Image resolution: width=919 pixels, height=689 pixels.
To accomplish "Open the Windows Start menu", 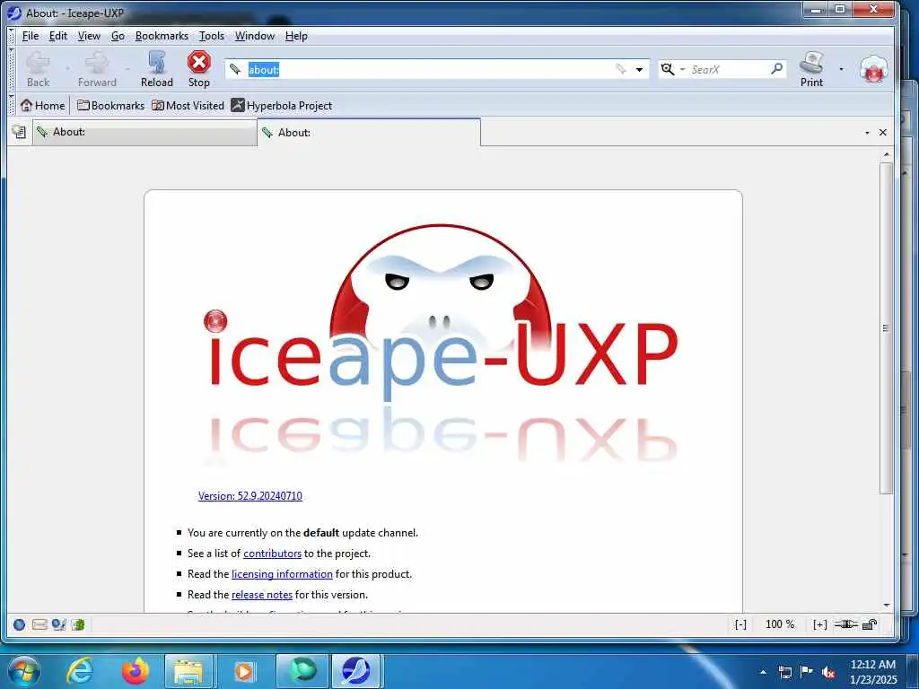I will [x=23, y=671].
